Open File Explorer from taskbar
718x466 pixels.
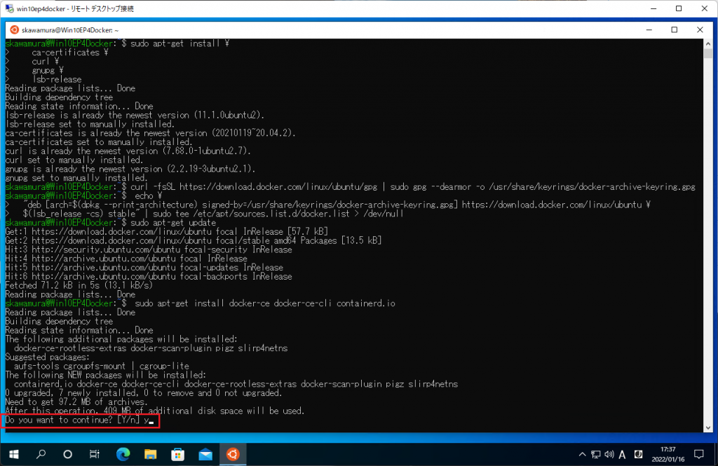150,454
